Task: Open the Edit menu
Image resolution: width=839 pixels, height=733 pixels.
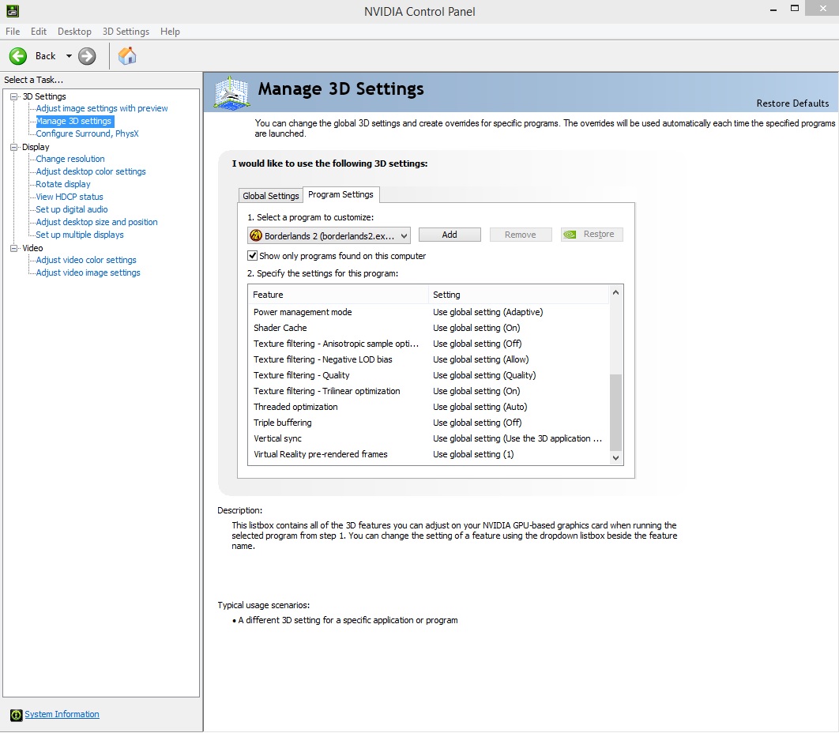Action: pyautogui.click(x=39, y=32)
